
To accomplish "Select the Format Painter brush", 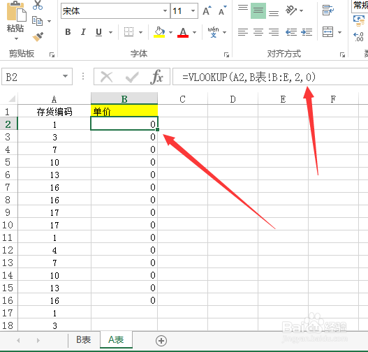I will pyautogui.click(x=38, y=36).
